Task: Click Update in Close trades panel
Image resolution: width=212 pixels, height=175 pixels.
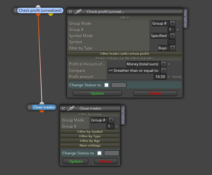Action: (x=76, y=161)
